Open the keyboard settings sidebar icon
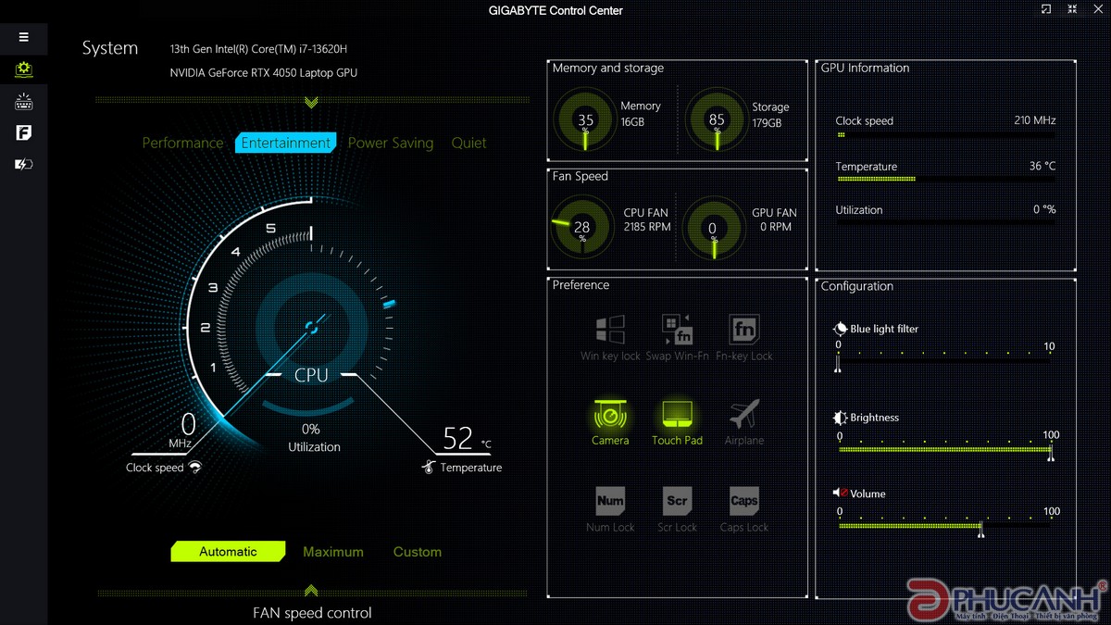The width and height of the screenshot is (1111, 625). 24,102
